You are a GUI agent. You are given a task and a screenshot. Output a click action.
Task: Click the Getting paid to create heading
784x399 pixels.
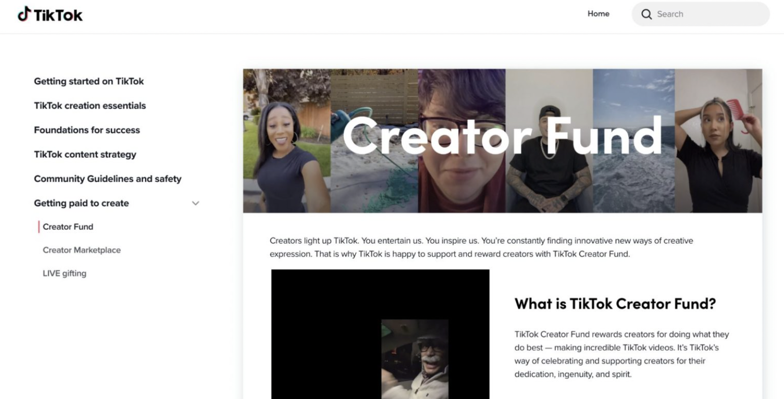(82, 203)
